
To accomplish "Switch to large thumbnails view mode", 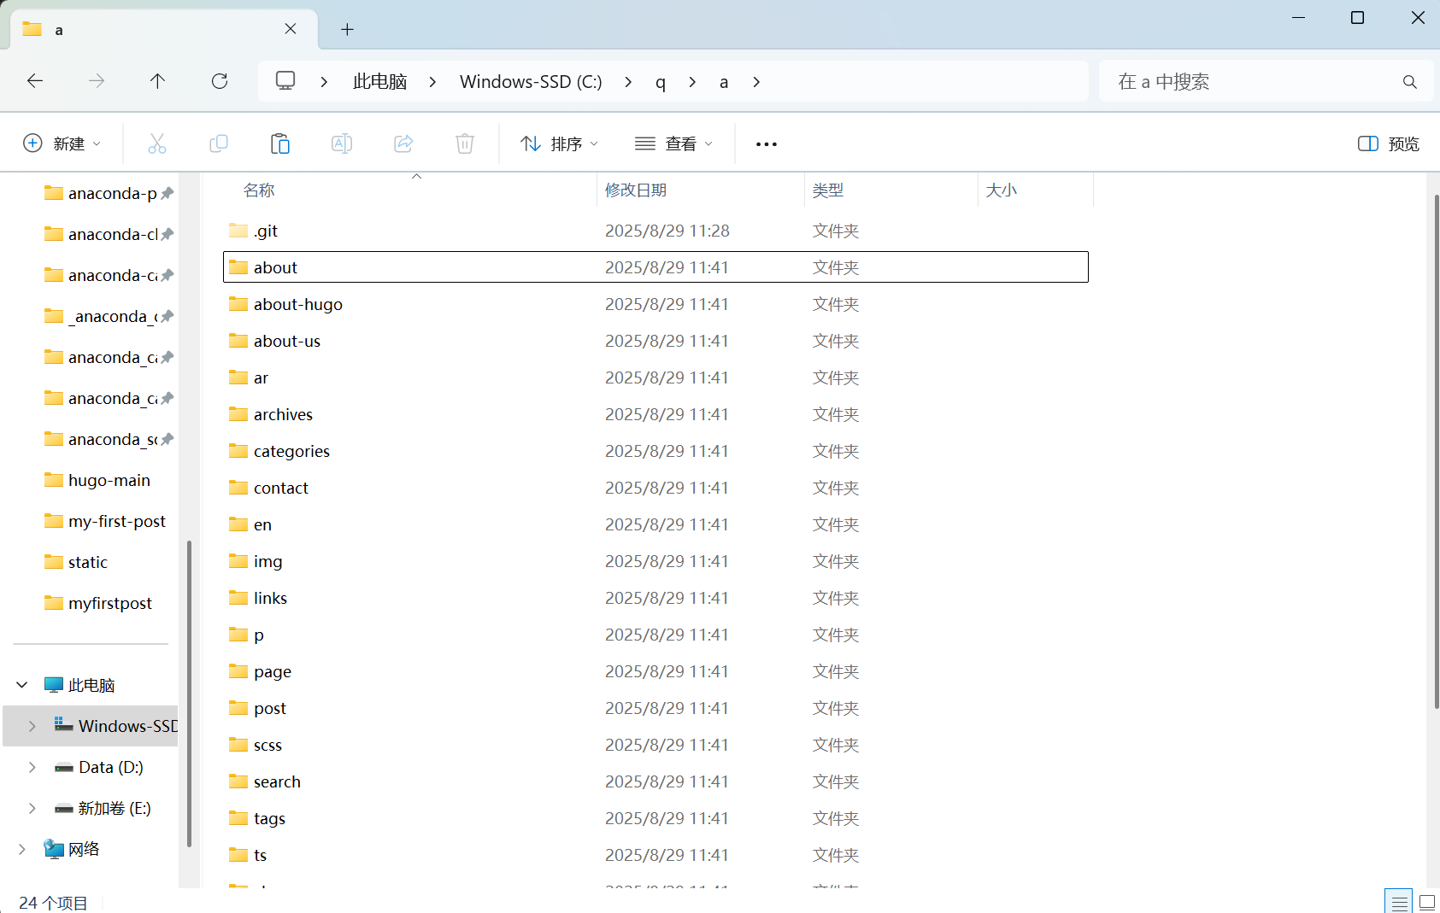I will [x=1426, y=902].
